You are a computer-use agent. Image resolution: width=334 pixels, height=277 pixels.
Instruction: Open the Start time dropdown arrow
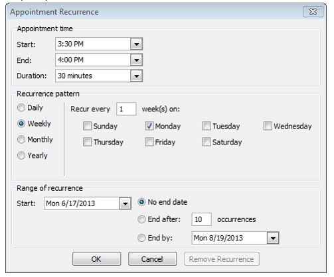136,44
